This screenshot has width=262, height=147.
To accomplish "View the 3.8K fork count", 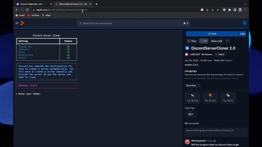I will [242, 34].
